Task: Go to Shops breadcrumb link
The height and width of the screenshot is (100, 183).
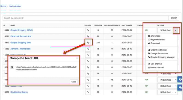Action: [x=3, y=6]
